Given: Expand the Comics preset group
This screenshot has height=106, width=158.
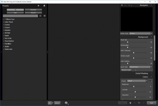Looking at the screenshot, I should coord(3,25).
